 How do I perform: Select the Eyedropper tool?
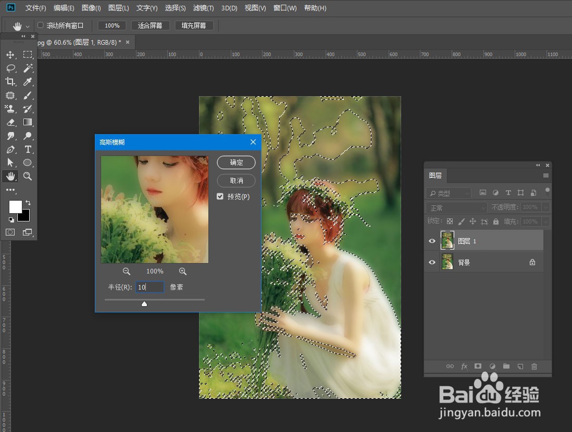pyautogui.click(x=28, y=82)
